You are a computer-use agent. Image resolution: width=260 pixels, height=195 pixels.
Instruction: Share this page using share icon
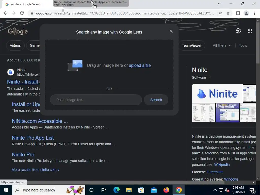click(x=220, y=13)
